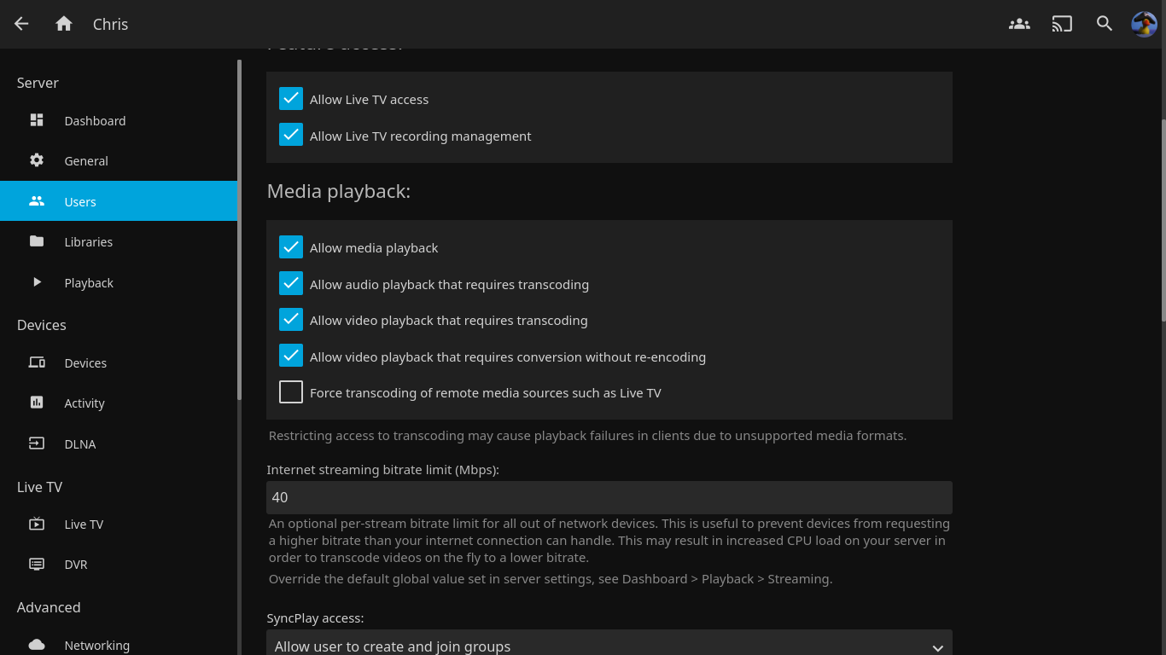Open the user profile avatar
This screenshot has height=655, width=1166.
(x=1144, y=24)
